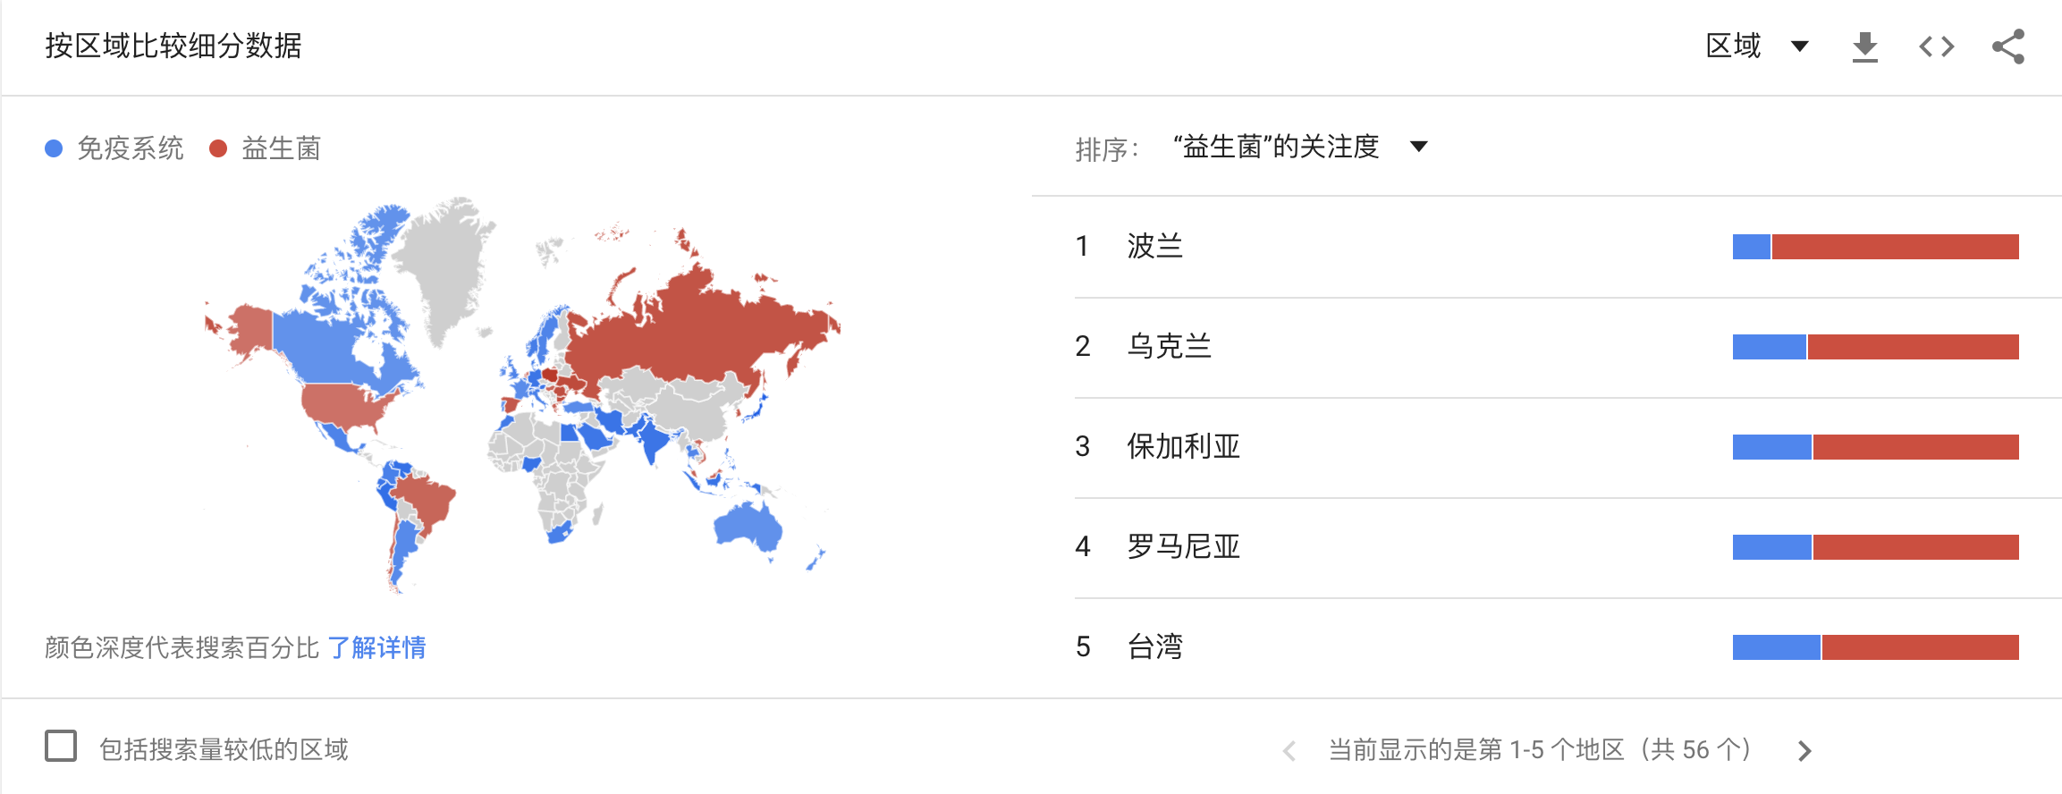Click Australia on the world map
Screen dimensions: 2062x794
(748, 526)
